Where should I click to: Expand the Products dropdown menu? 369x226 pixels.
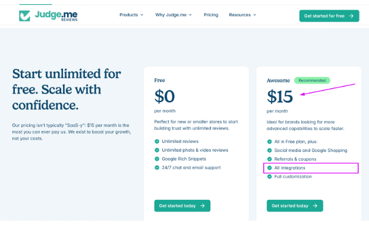[131, 15]
